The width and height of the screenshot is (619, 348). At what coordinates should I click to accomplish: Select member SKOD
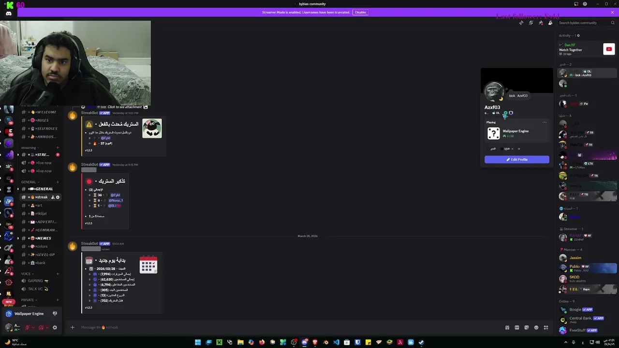[588, 279]
